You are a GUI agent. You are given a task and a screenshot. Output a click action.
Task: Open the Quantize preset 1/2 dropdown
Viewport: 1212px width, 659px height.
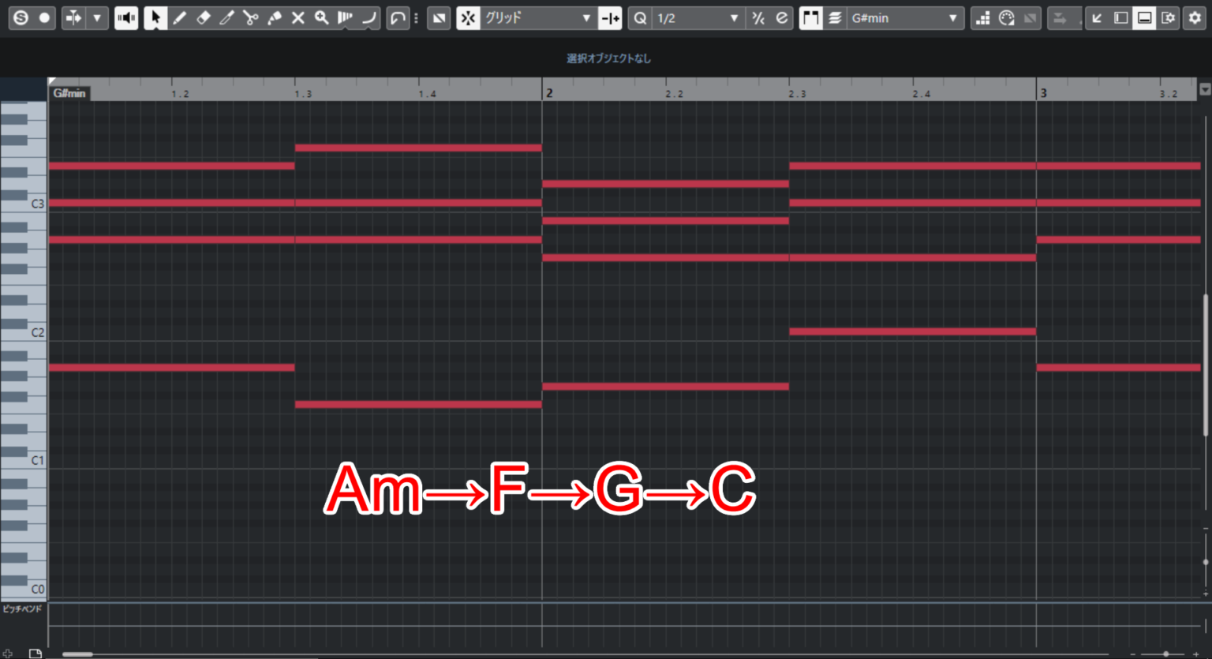click(698, 17)
